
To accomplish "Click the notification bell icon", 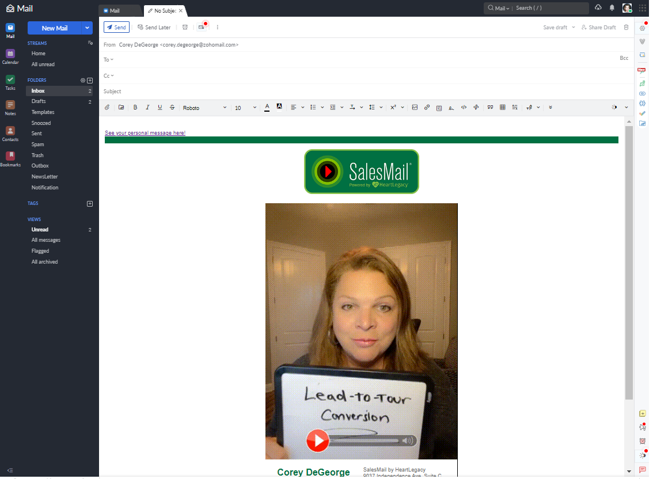I will (x=612, y=8).
